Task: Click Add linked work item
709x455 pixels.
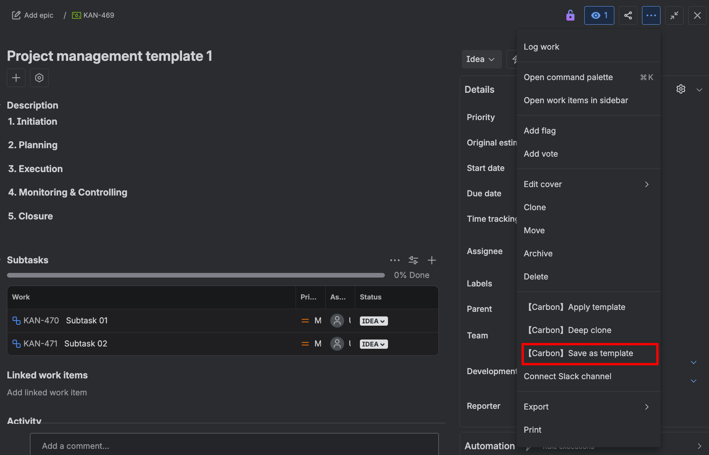Action: coord(47,392)
